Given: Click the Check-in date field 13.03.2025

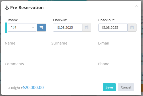Looking at the screenshot, I should (68, 28).
